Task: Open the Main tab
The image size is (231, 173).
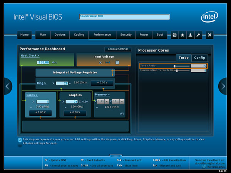Action: pos(43,35)
